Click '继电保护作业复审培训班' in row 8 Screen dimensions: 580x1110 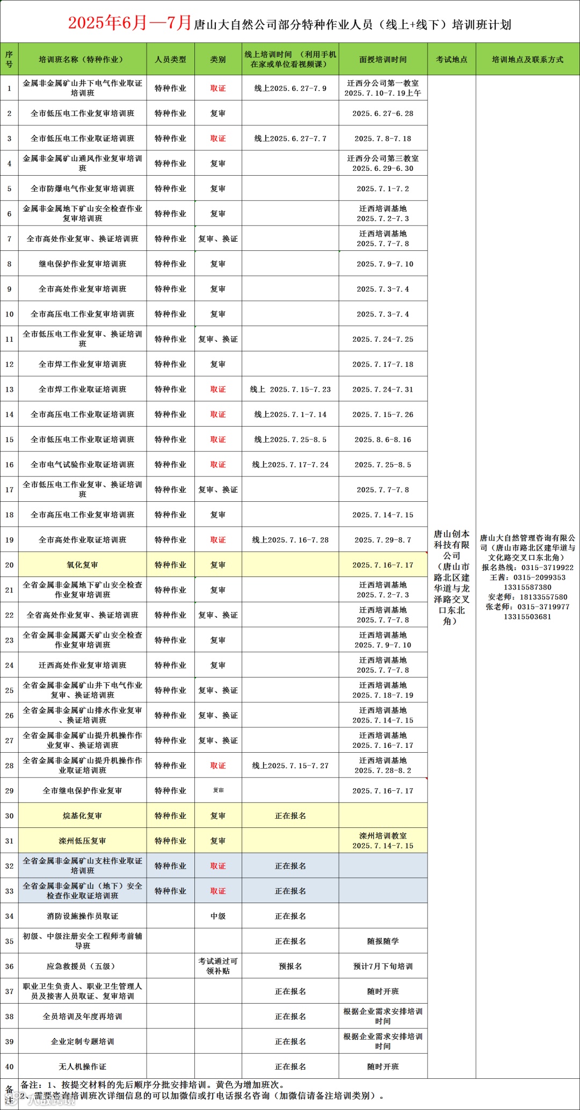tap(82, 264)
